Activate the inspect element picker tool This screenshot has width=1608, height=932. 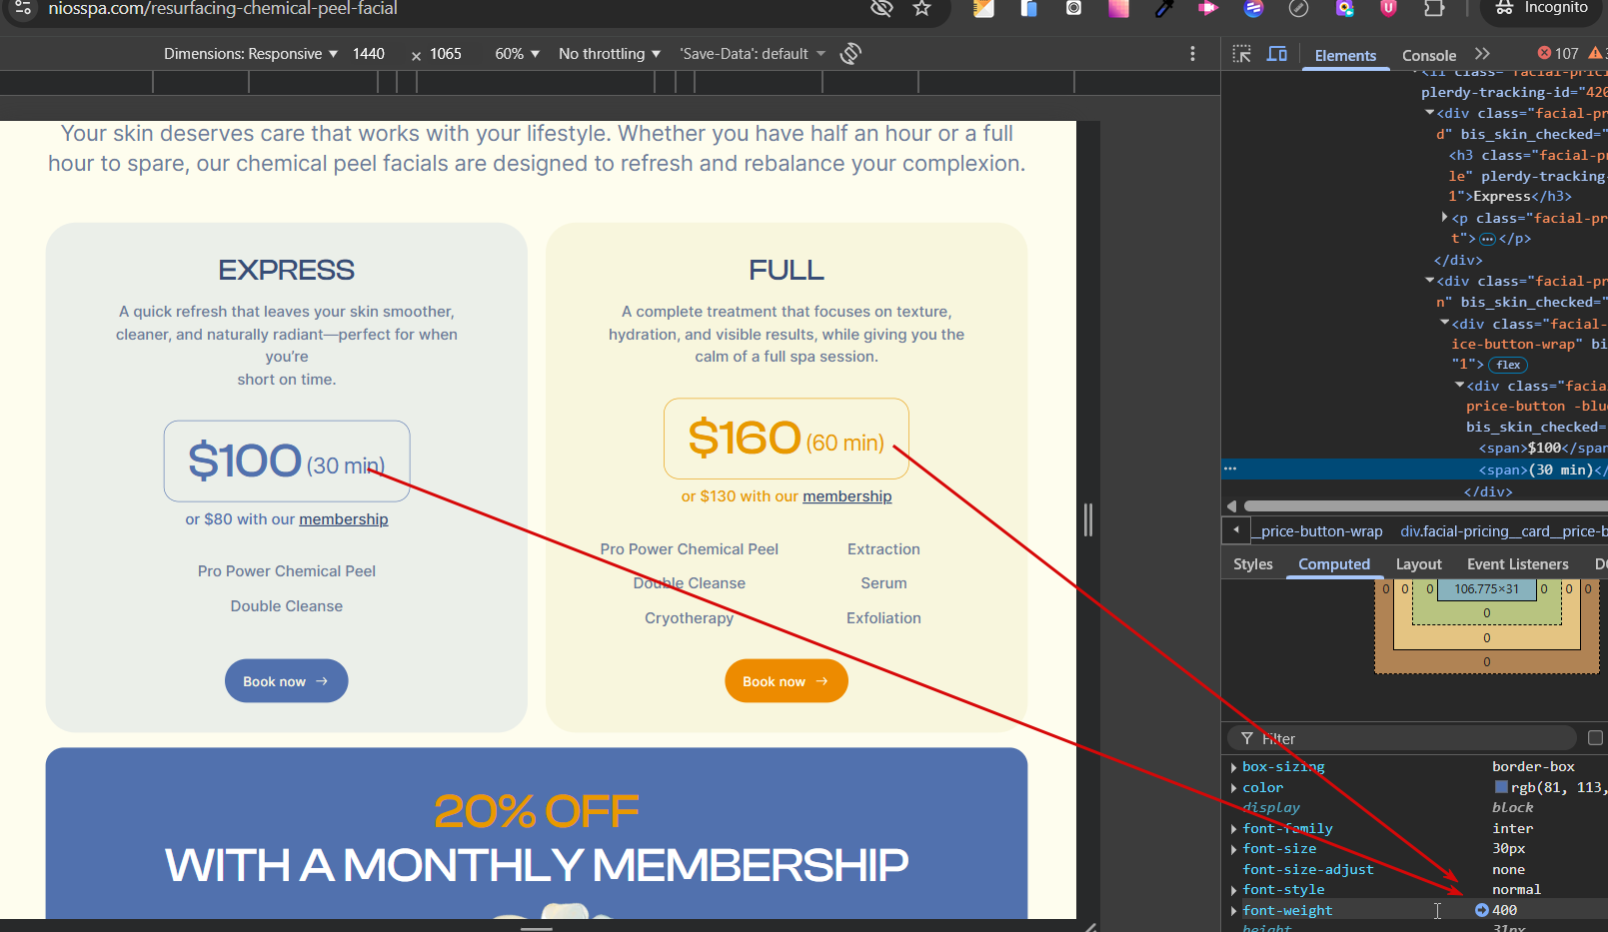(1241, 54)
